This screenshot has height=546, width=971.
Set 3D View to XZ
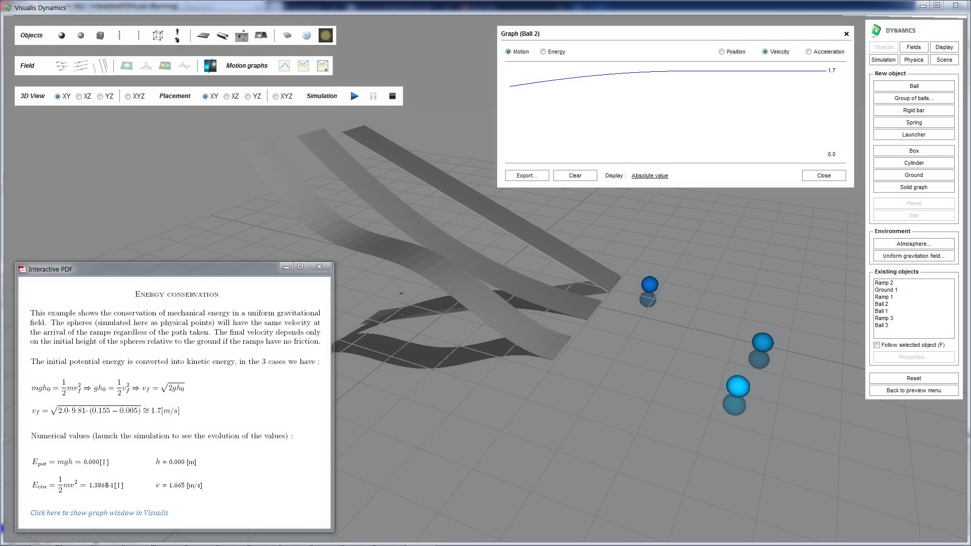(79, 96)
